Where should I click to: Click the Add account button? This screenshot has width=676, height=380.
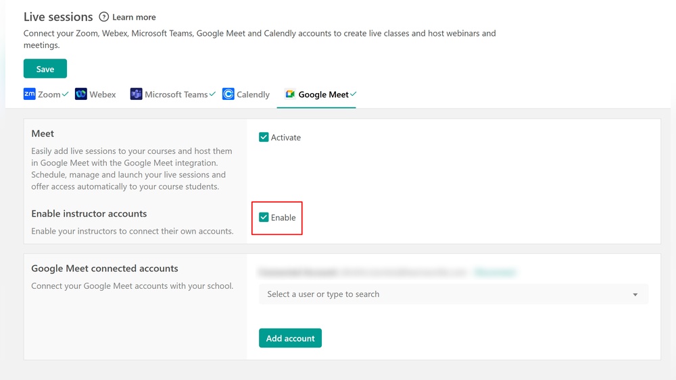(290, 338)
